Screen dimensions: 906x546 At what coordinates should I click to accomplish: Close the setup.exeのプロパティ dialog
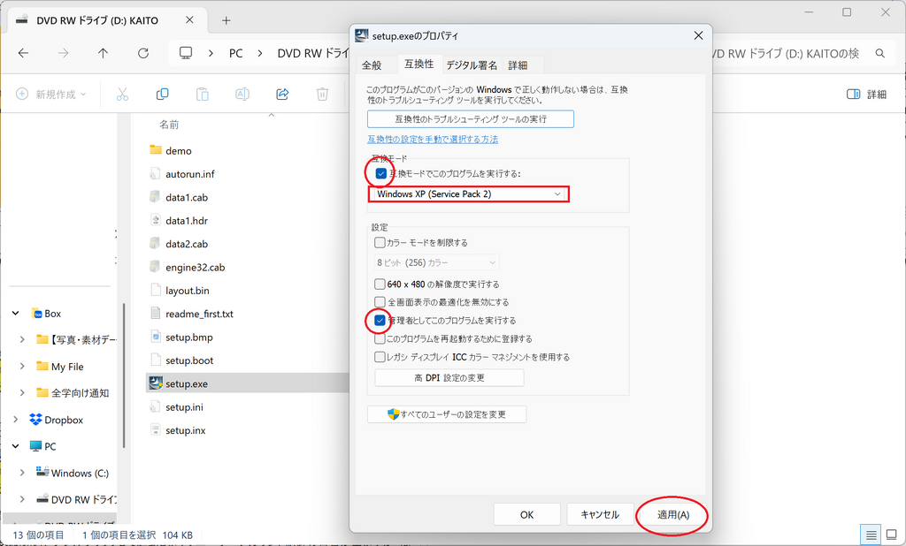click(698, 36)
